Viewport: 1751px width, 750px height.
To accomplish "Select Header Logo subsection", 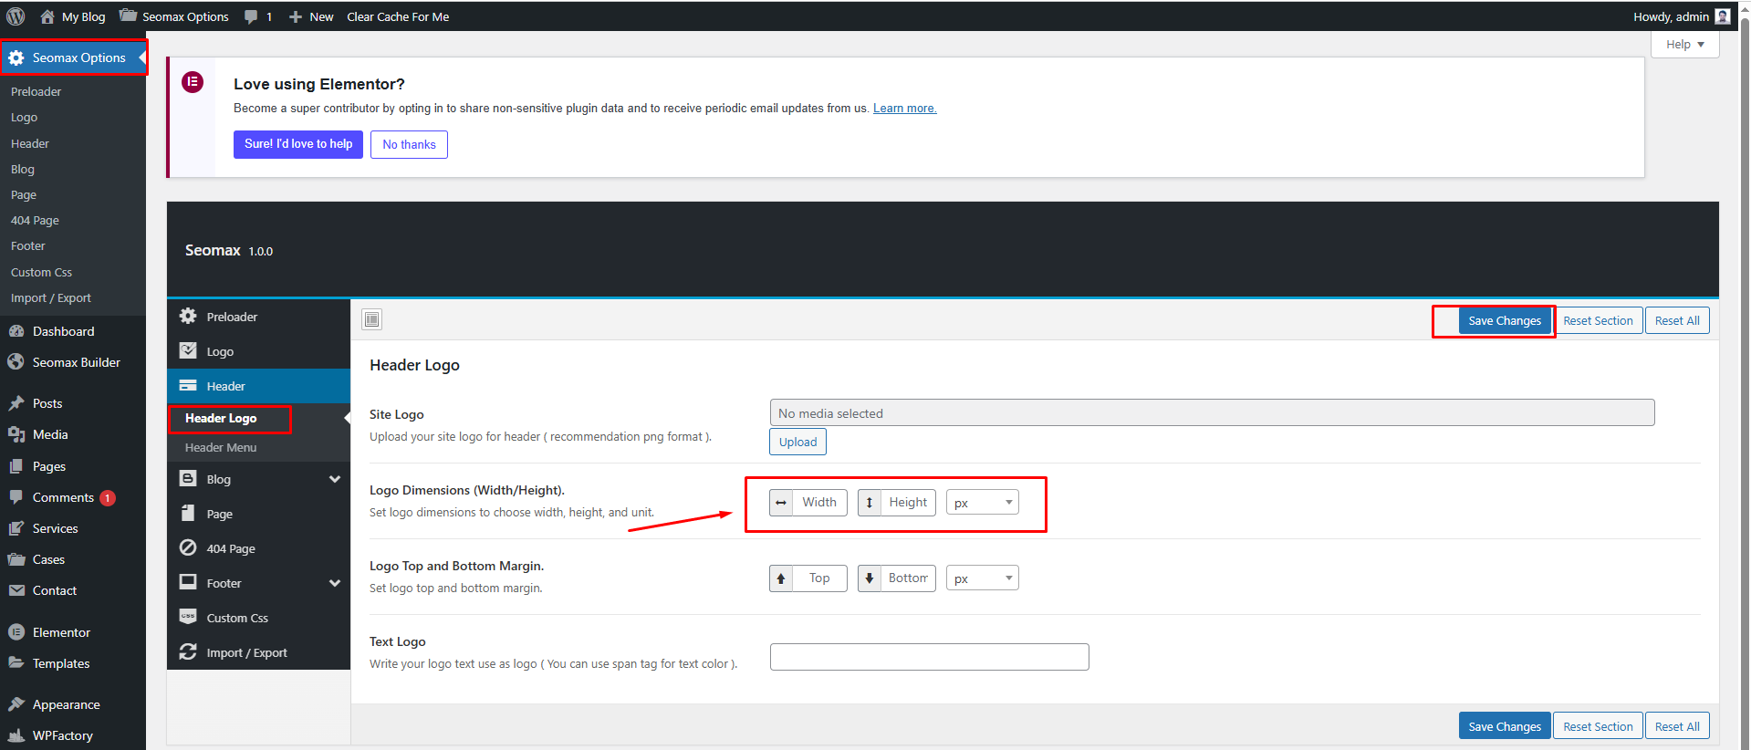I will point(221,418).
